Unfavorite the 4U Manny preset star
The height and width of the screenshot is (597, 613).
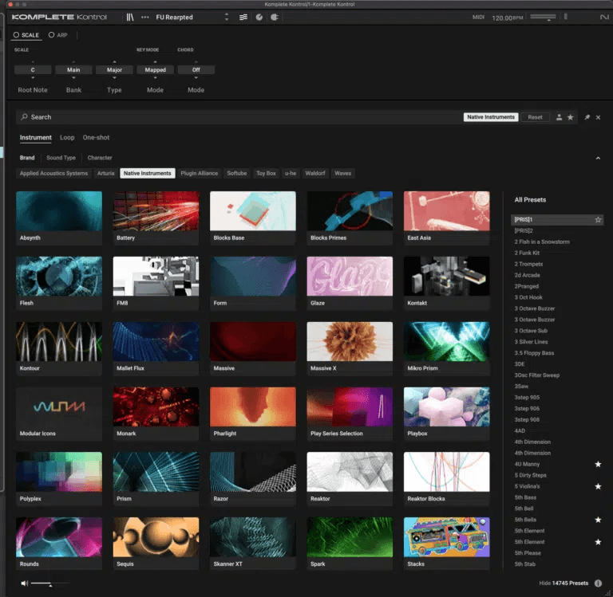(598, 464)
